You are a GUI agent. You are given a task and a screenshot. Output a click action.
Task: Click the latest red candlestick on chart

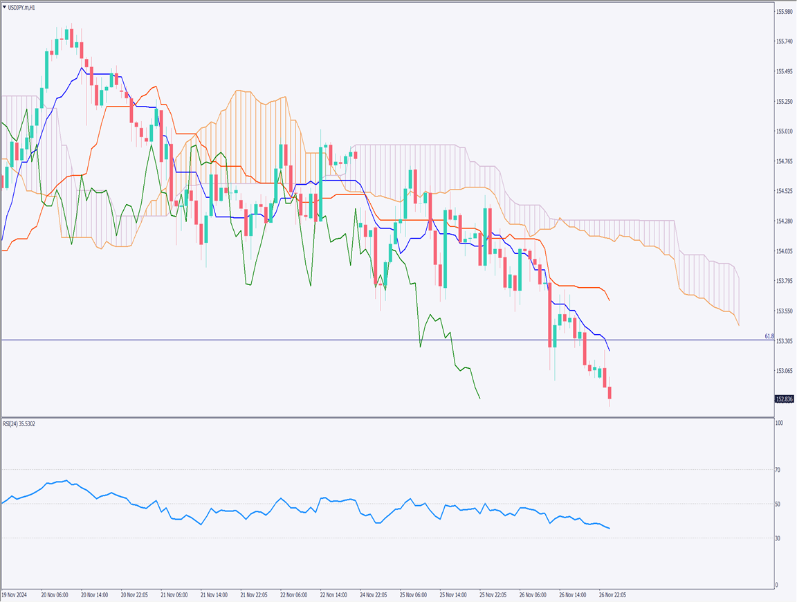coord(610,394)
